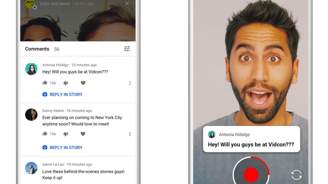Click the Comments header label
328x184 pixels.
pos(37,49)
